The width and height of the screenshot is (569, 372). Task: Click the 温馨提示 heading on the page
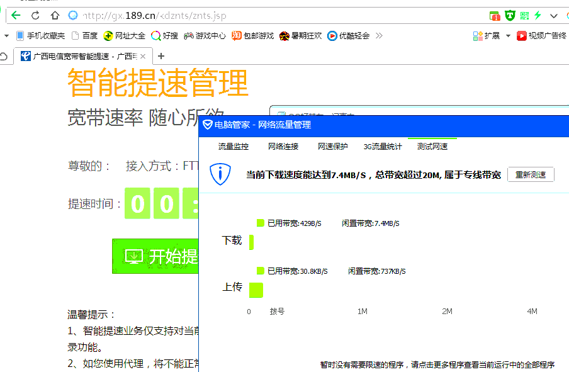[91, 314]
